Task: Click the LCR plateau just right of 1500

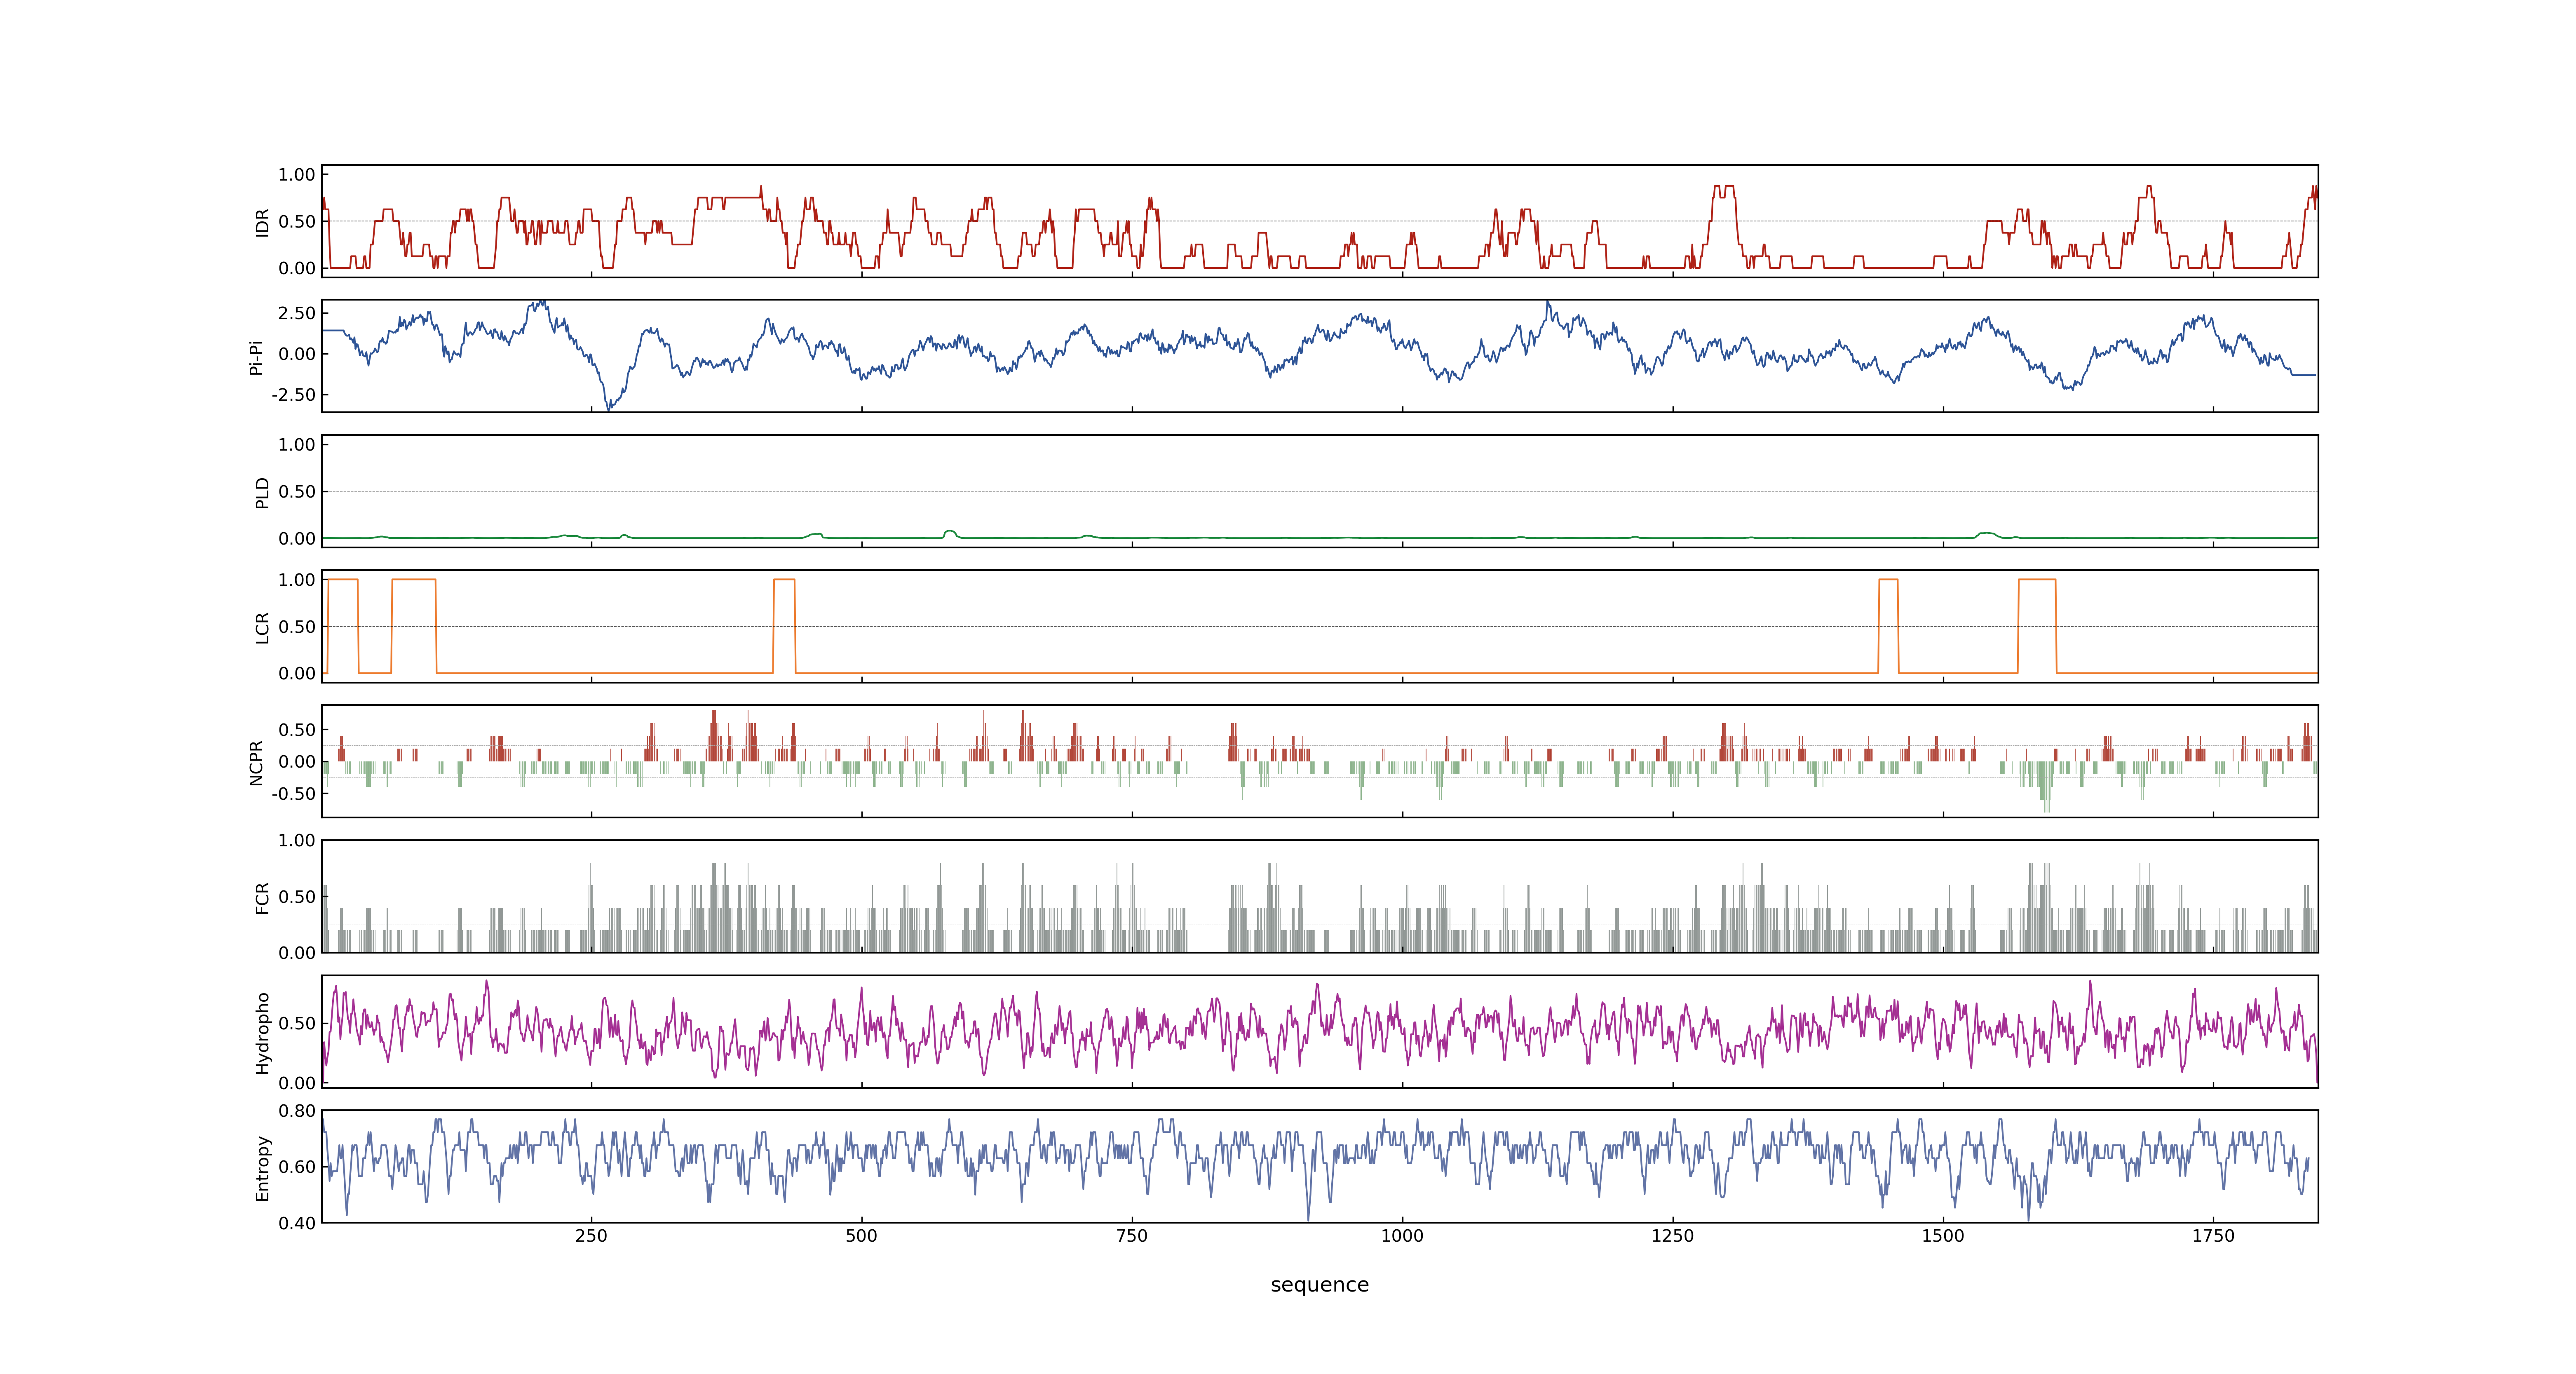Action: [2037, 580]
